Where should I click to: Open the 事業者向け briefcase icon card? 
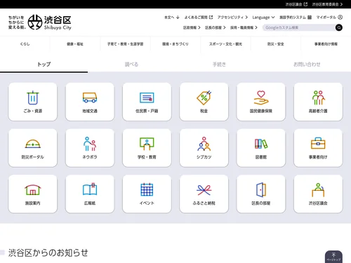pos(318,148)
